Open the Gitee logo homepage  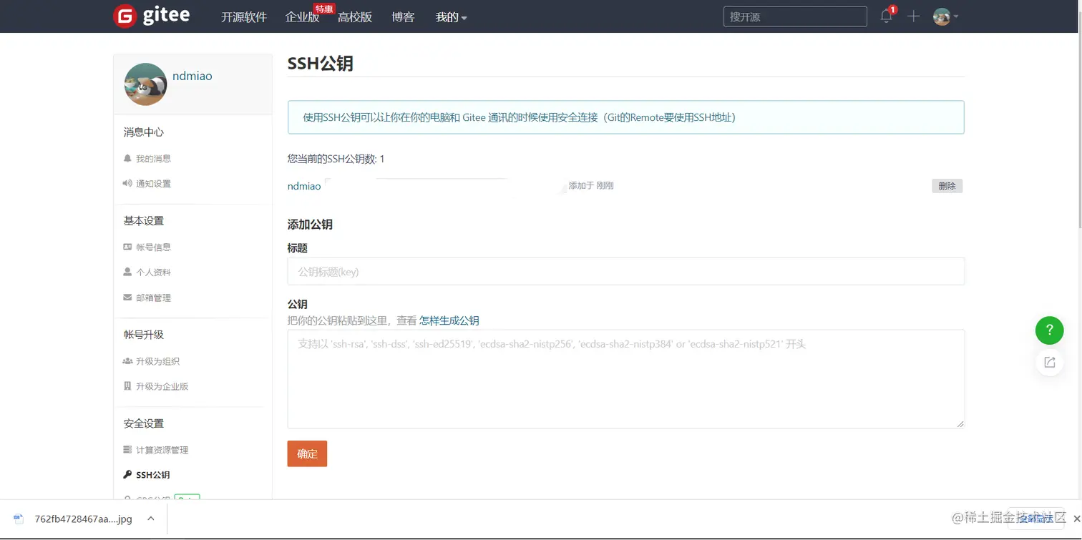tap(152, 16)
